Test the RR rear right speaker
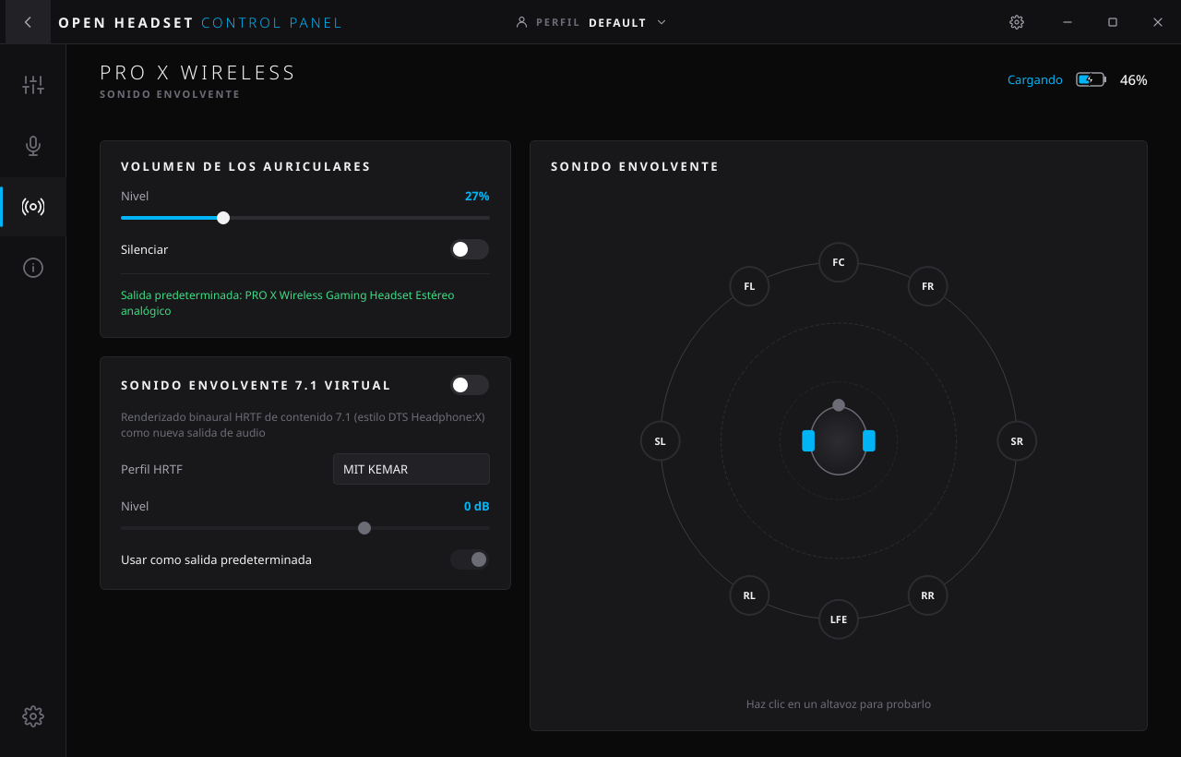This screenshot has width=1181, height=757. [928, 595]
